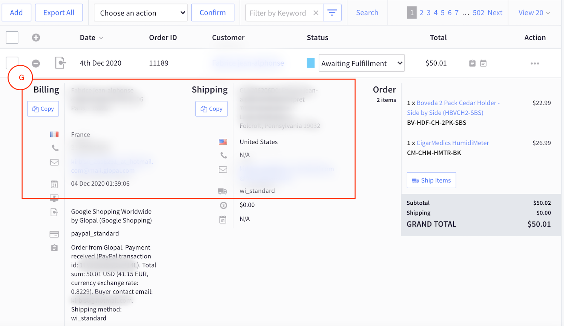Click the Export All button
This screenshot has width=564, height=326.
point(59,13)
